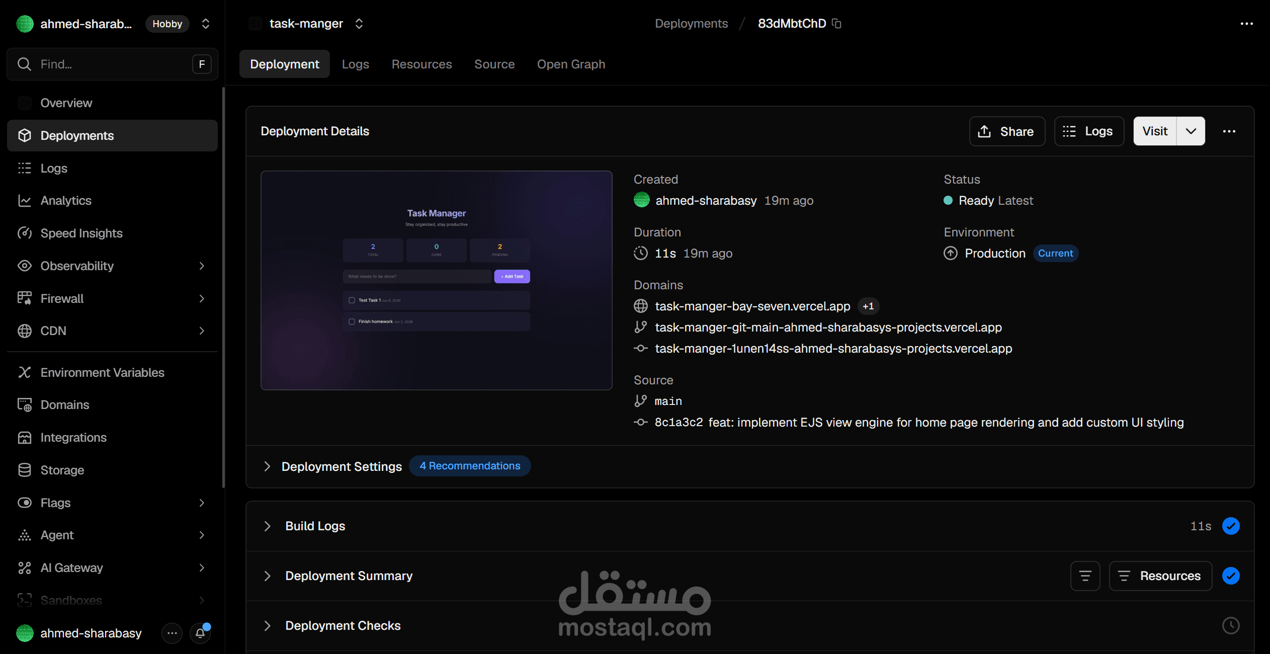Expand Observability submenu chevron
The image size is (1270, 654).
[202, 266]
